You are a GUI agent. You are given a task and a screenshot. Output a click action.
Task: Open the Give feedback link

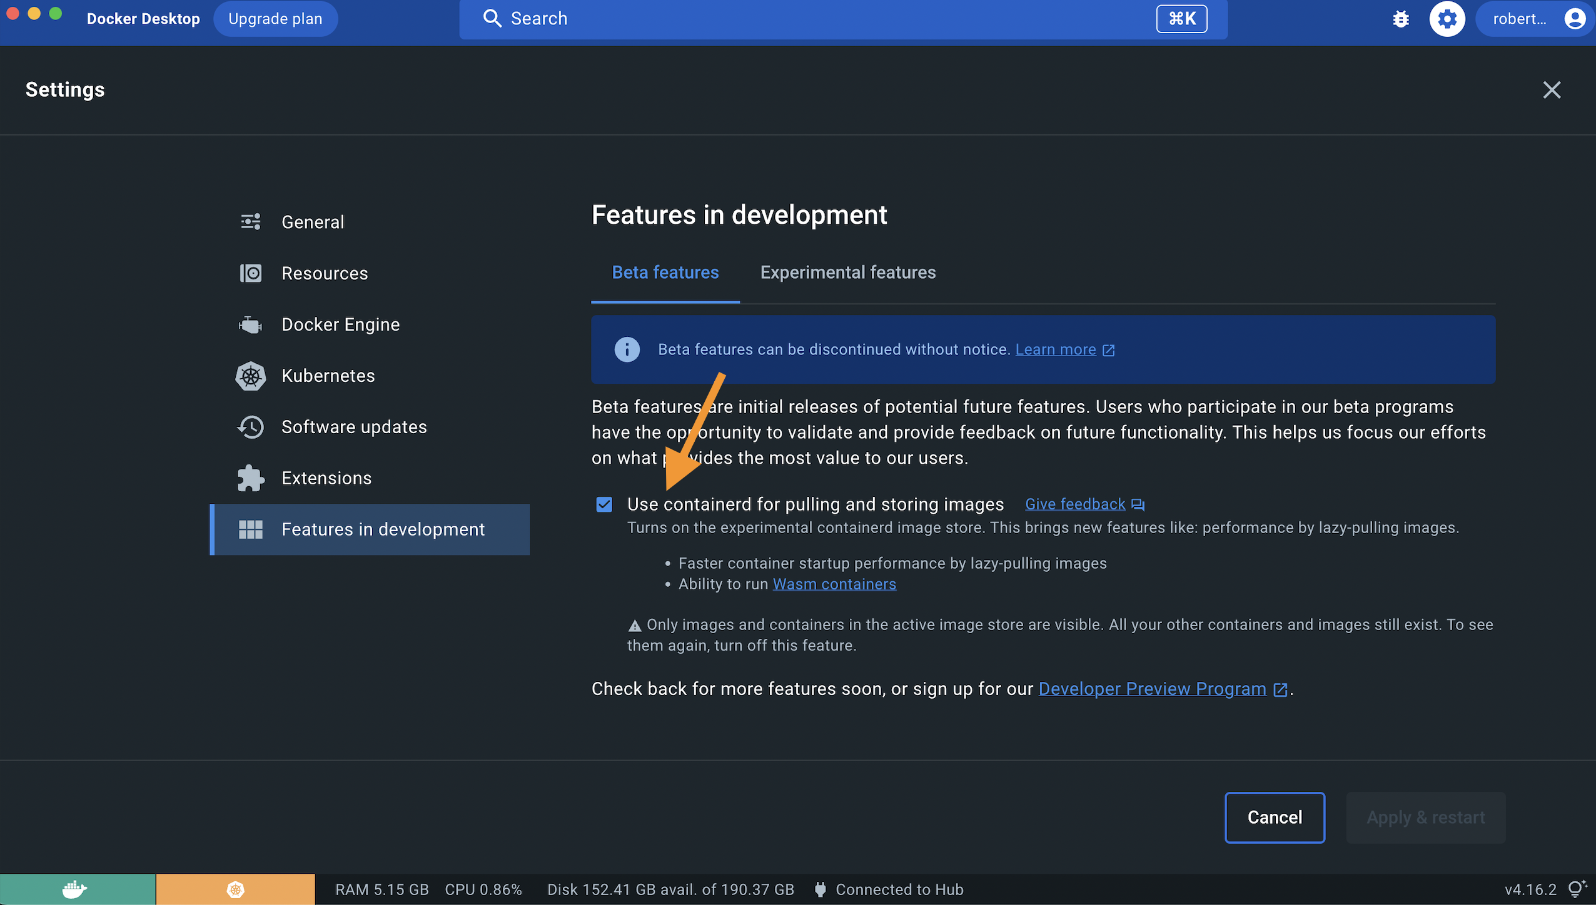pyautogui.click(x=1075, y=504)
